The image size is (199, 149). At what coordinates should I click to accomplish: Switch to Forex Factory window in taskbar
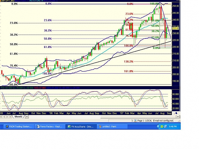[x=50, y=126]
